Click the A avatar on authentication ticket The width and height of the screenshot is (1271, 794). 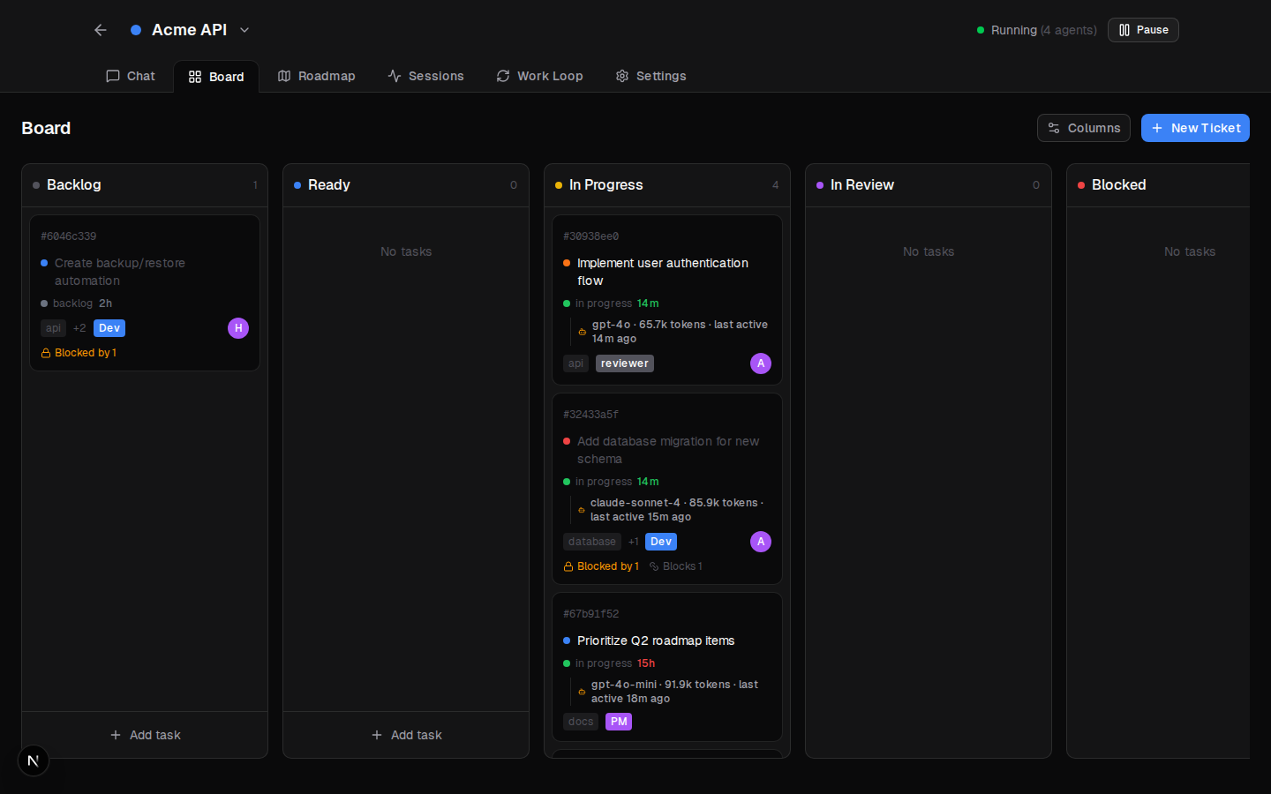[x=761, y=363]
